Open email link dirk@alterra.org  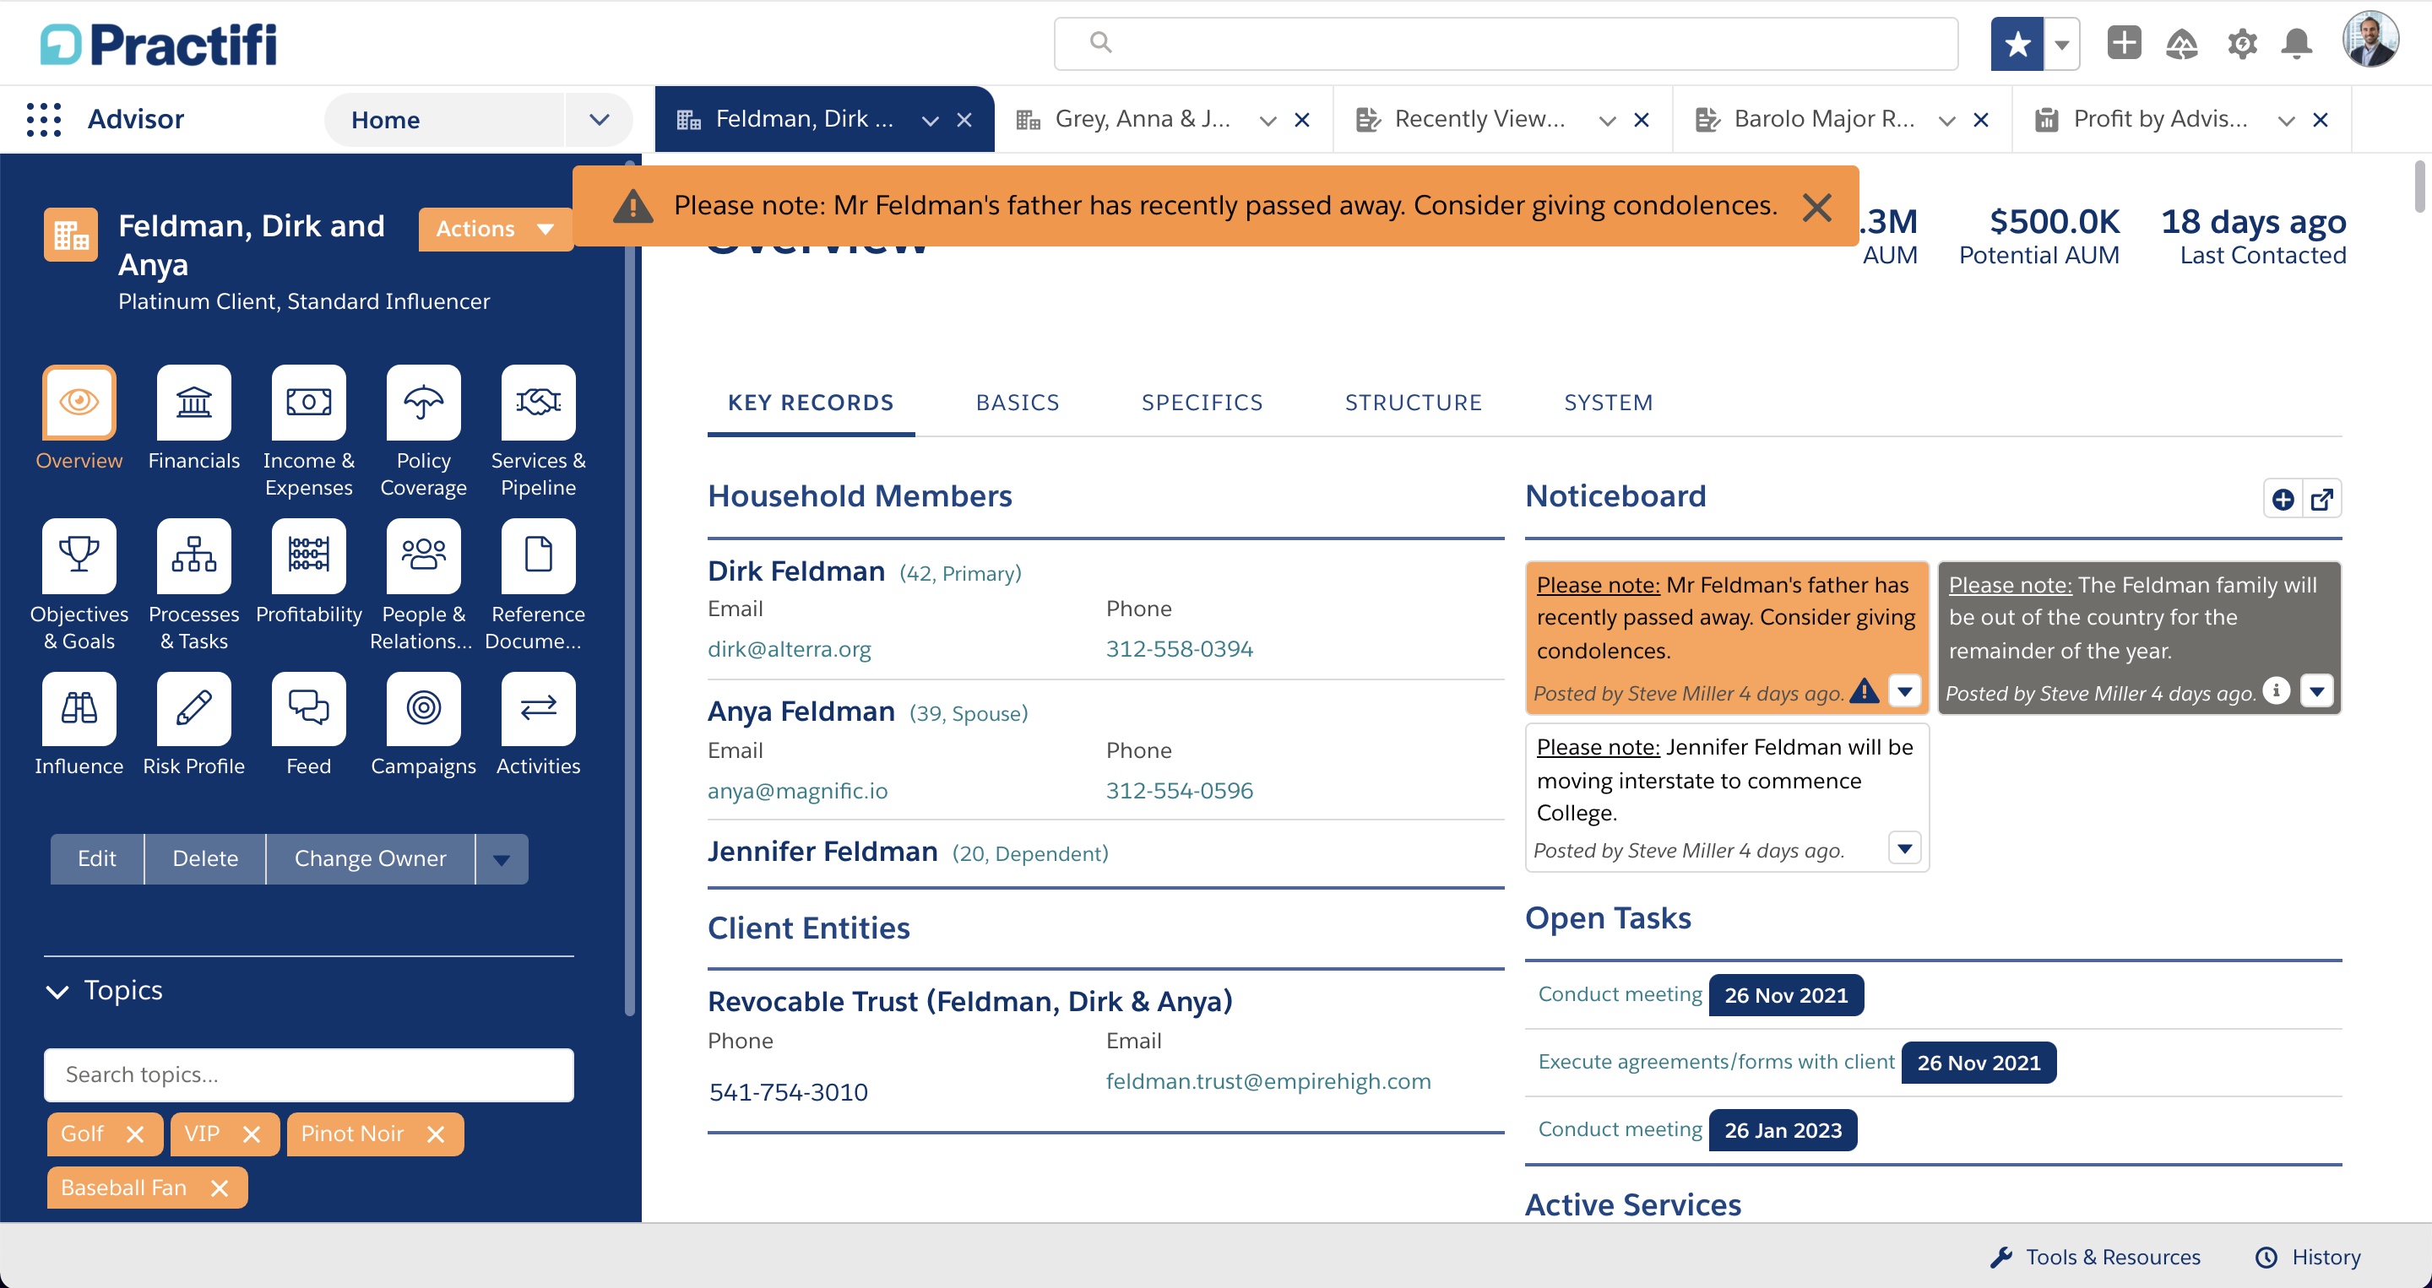[x=790, y=649]
